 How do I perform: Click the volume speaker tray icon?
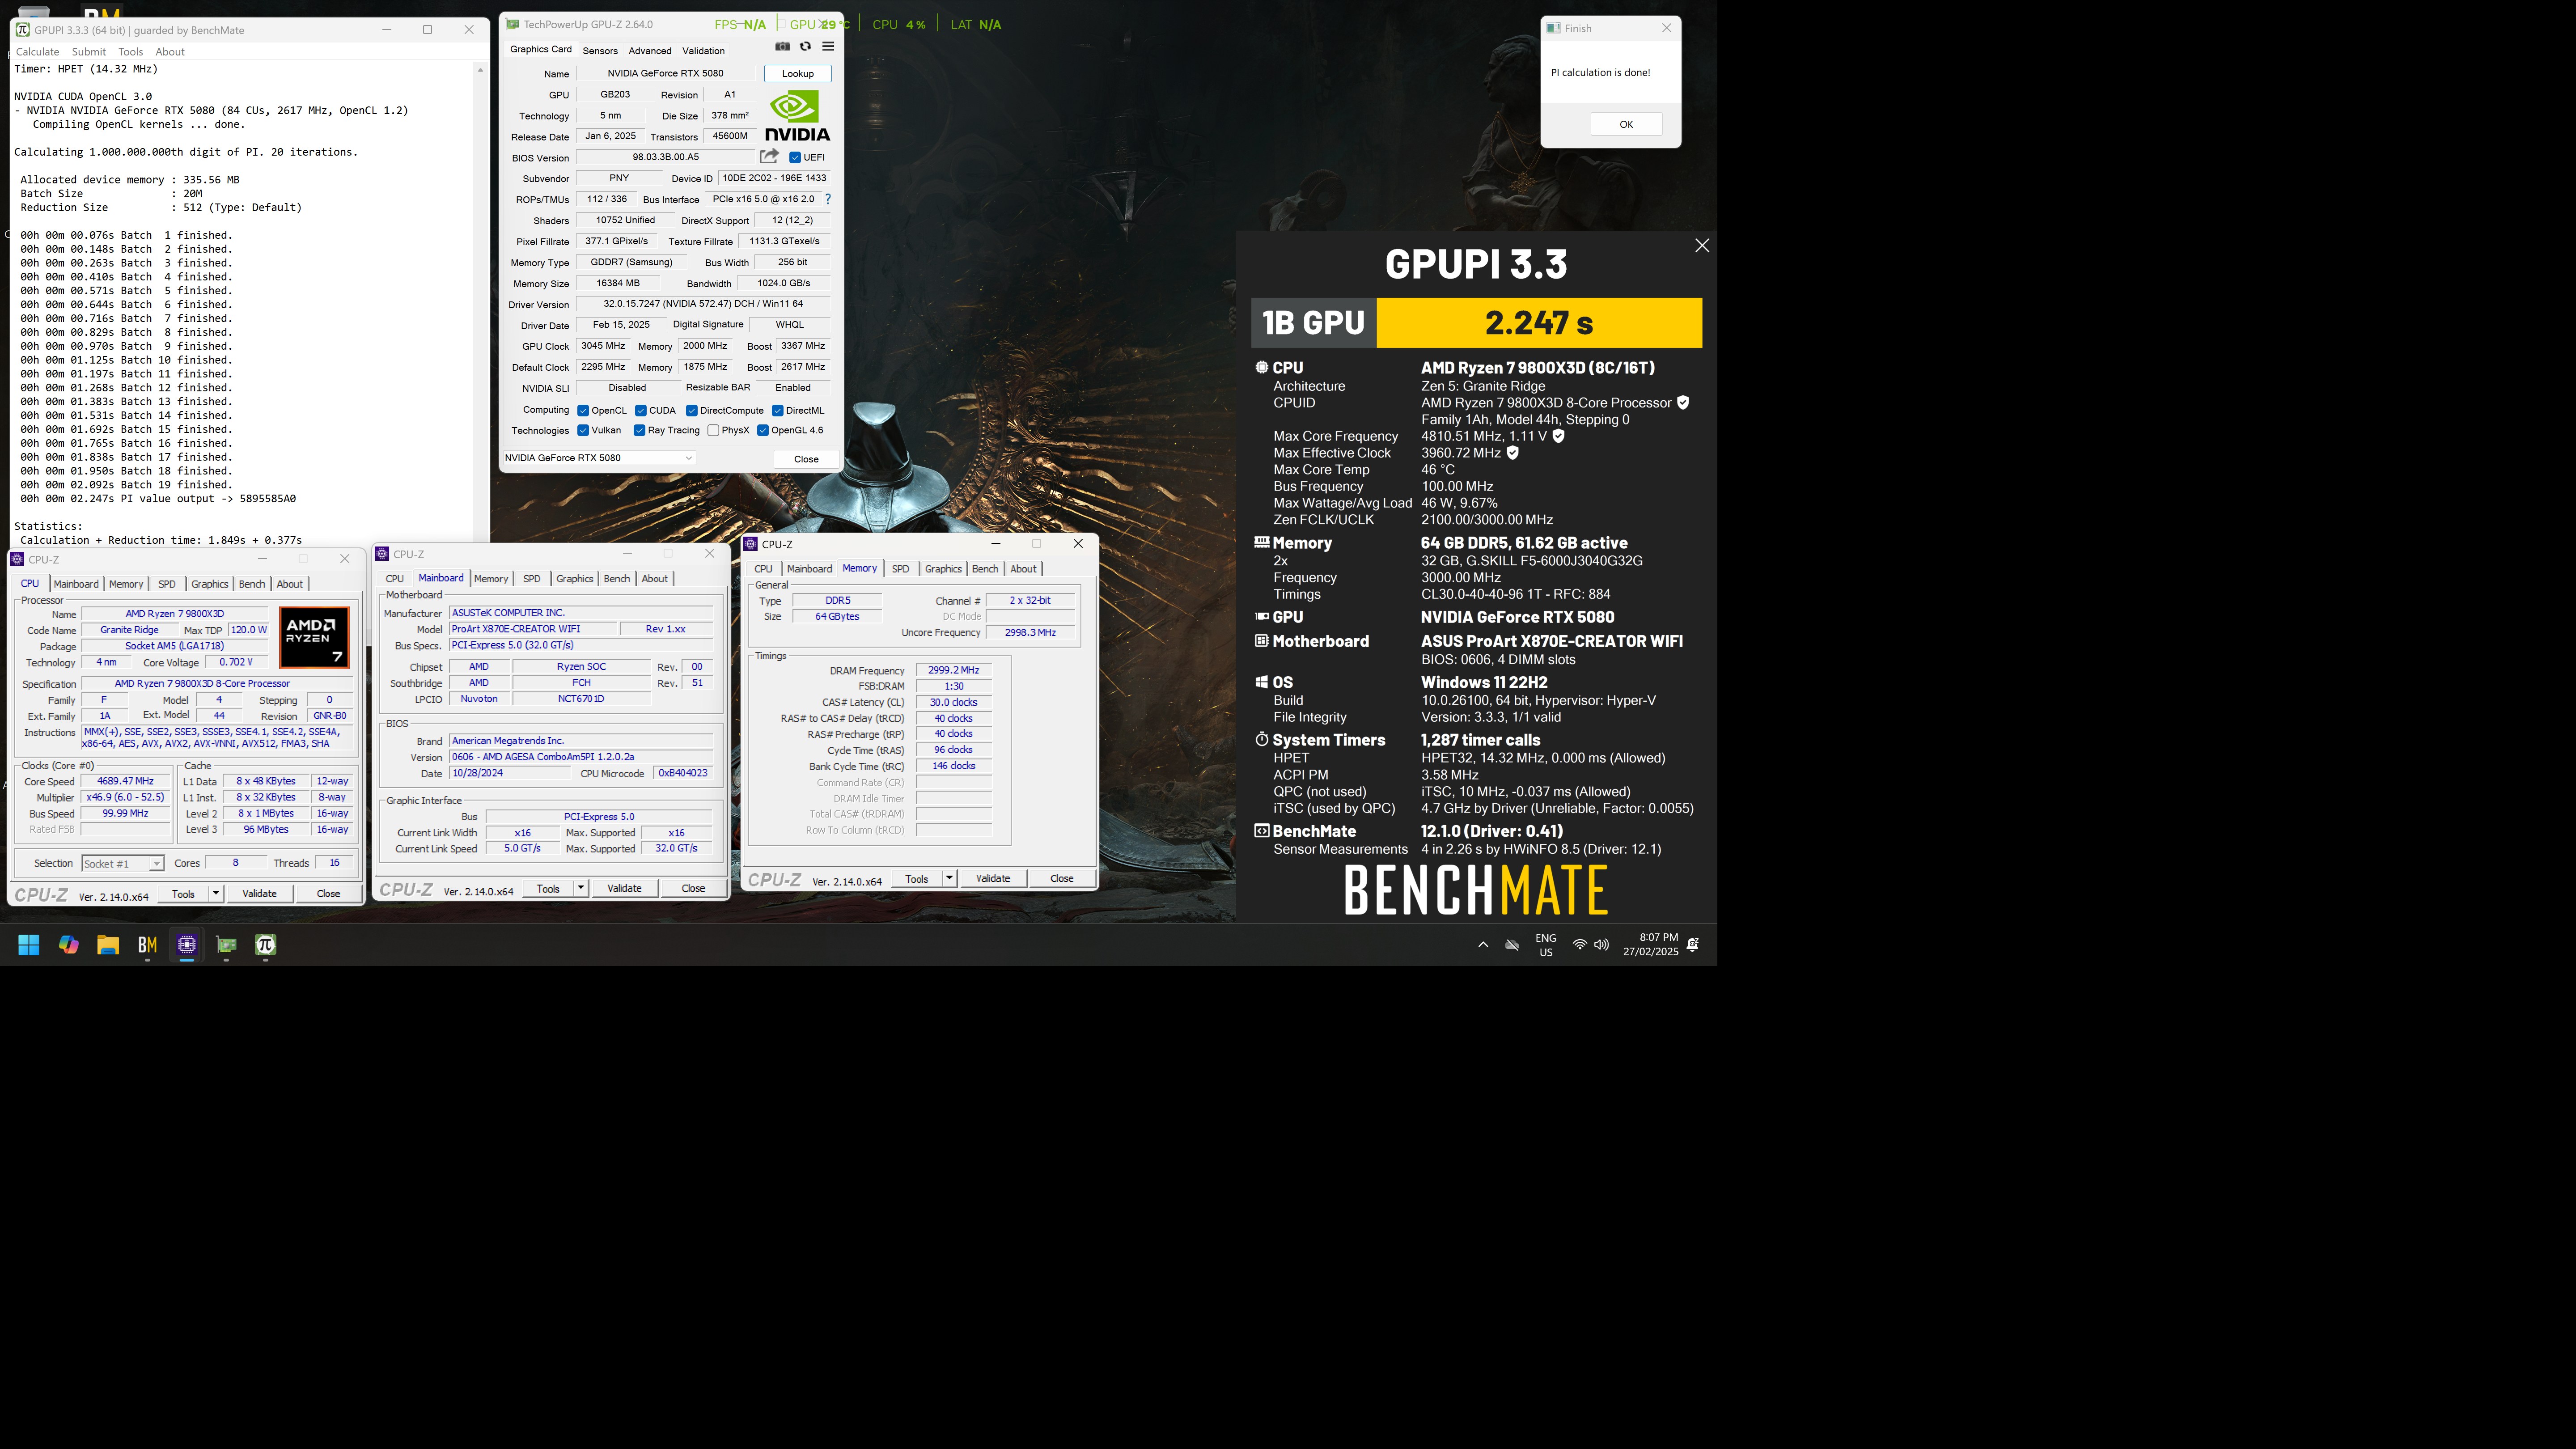point(1601,944)
